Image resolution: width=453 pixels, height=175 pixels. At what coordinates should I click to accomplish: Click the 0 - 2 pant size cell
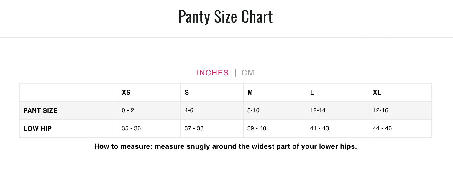[x=149, y=111]
